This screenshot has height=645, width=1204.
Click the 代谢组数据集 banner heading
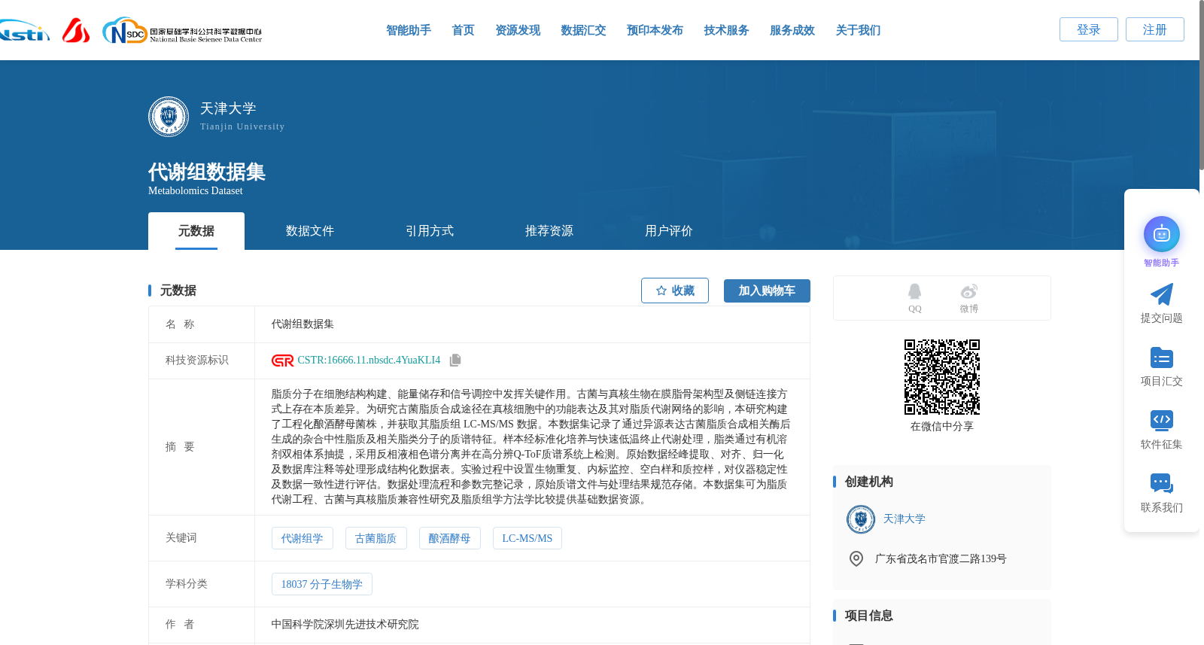click(x=207, y=172)
